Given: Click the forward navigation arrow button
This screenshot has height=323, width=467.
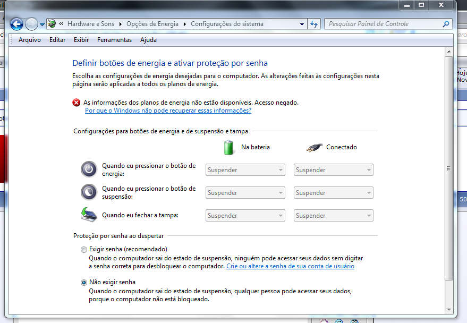Looking at the screenshot, I should (31, 24).
